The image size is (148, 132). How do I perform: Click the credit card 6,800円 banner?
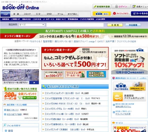click(x=129, y=129)
